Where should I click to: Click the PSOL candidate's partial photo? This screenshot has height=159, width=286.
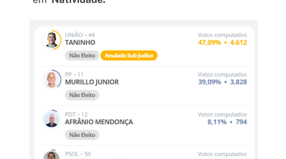coord(51,156)
